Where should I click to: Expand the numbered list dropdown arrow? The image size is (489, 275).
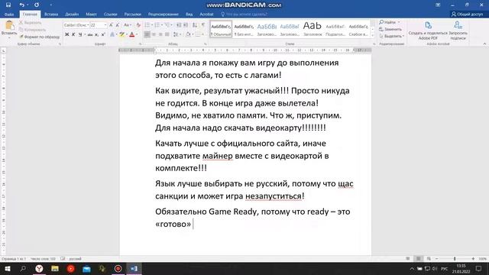click(x=162, y=25)
